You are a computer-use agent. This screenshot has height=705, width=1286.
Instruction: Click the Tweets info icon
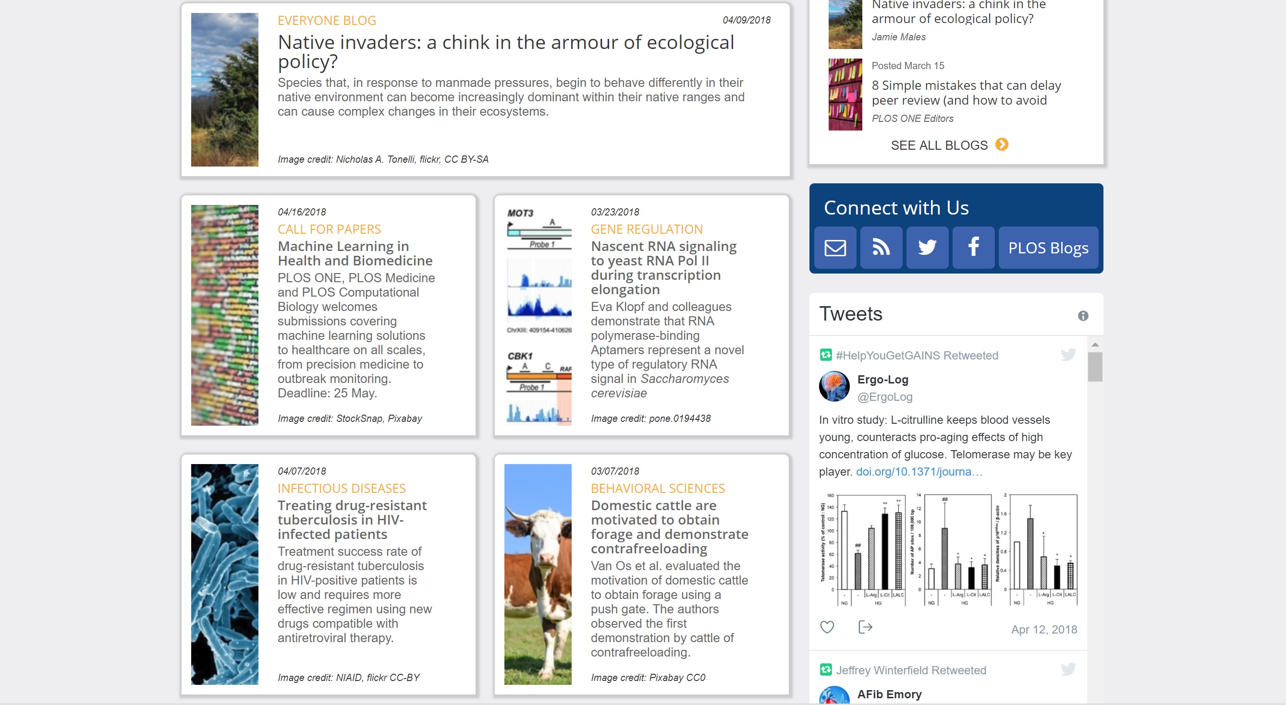[1082, 316]
